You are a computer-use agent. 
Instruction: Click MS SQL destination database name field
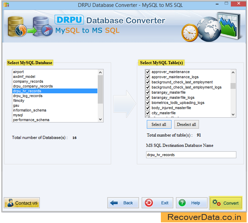point(191,155)
